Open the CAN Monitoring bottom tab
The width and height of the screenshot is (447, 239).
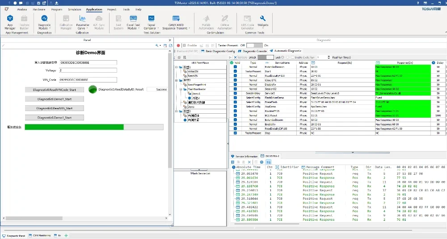click(40, 235)
